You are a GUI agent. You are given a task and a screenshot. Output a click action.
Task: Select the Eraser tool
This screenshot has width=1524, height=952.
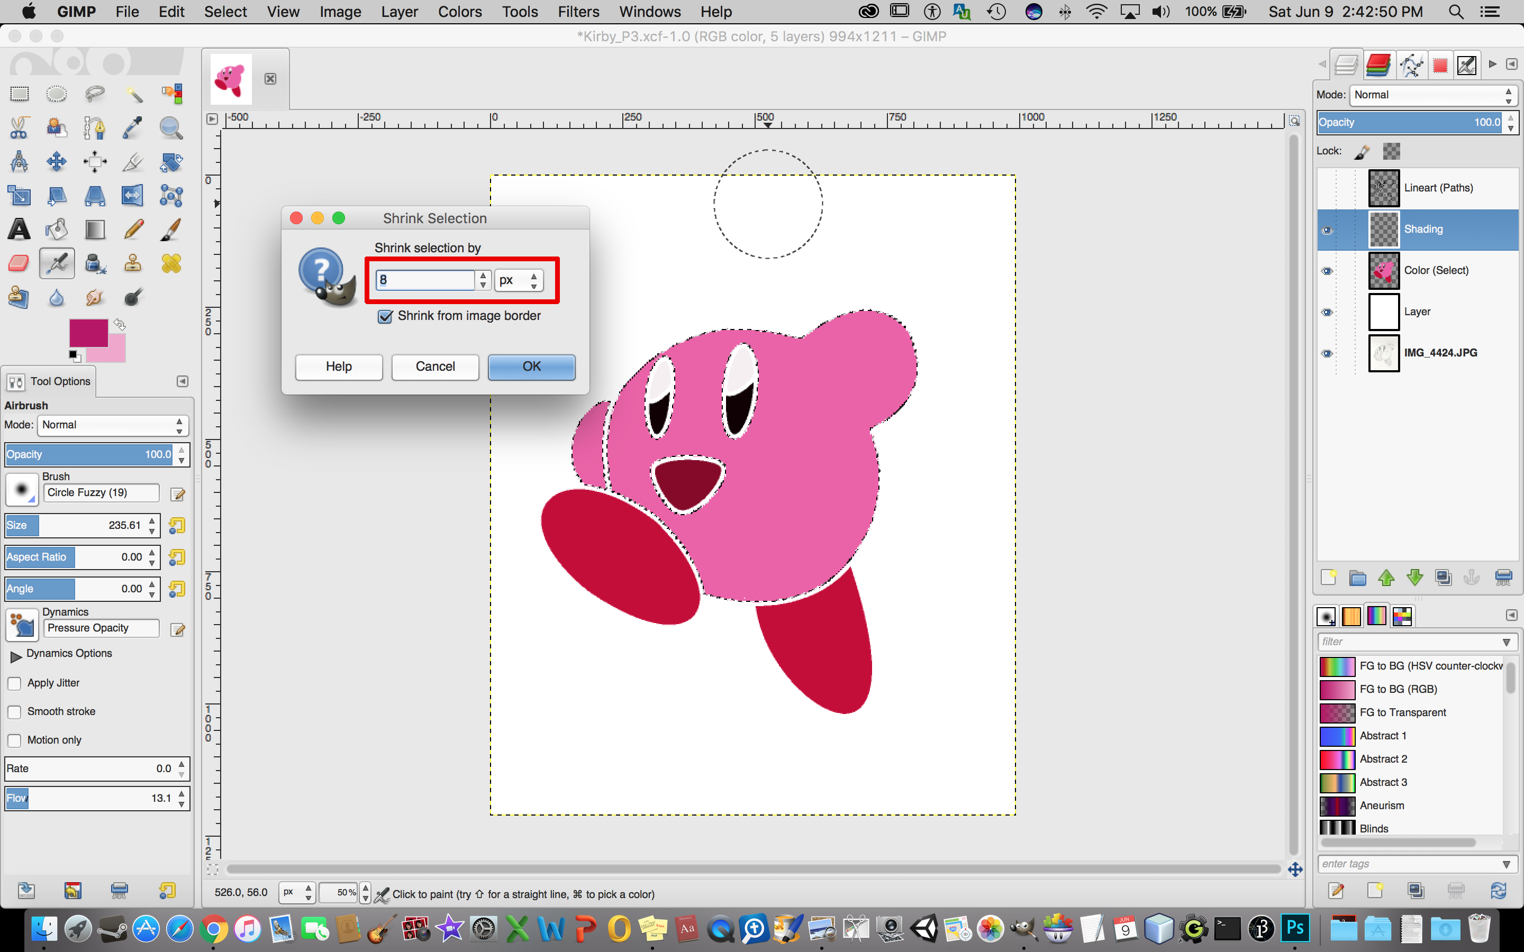(x=20, y=263)
